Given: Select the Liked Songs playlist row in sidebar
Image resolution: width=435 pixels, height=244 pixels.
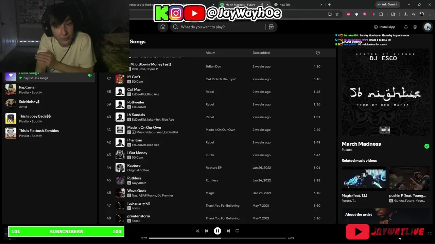Looking at the screenshot, I should coord(50,76).
